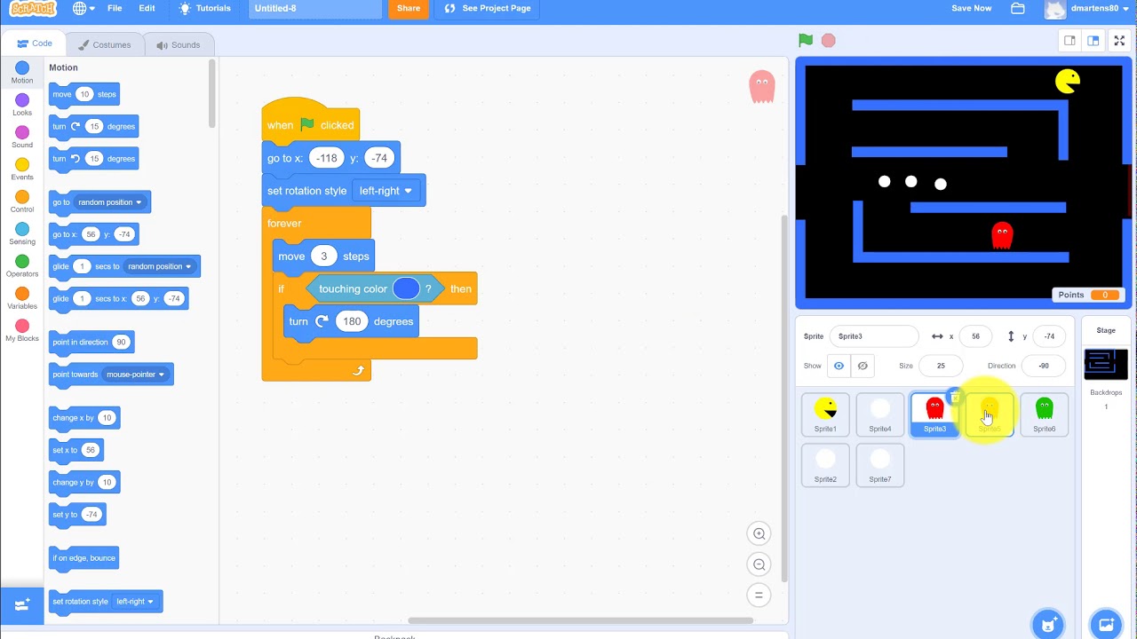Click the move 3 steps value in script
The width and height of the screenshot is (1137, 639).
[x=323, y=256]
